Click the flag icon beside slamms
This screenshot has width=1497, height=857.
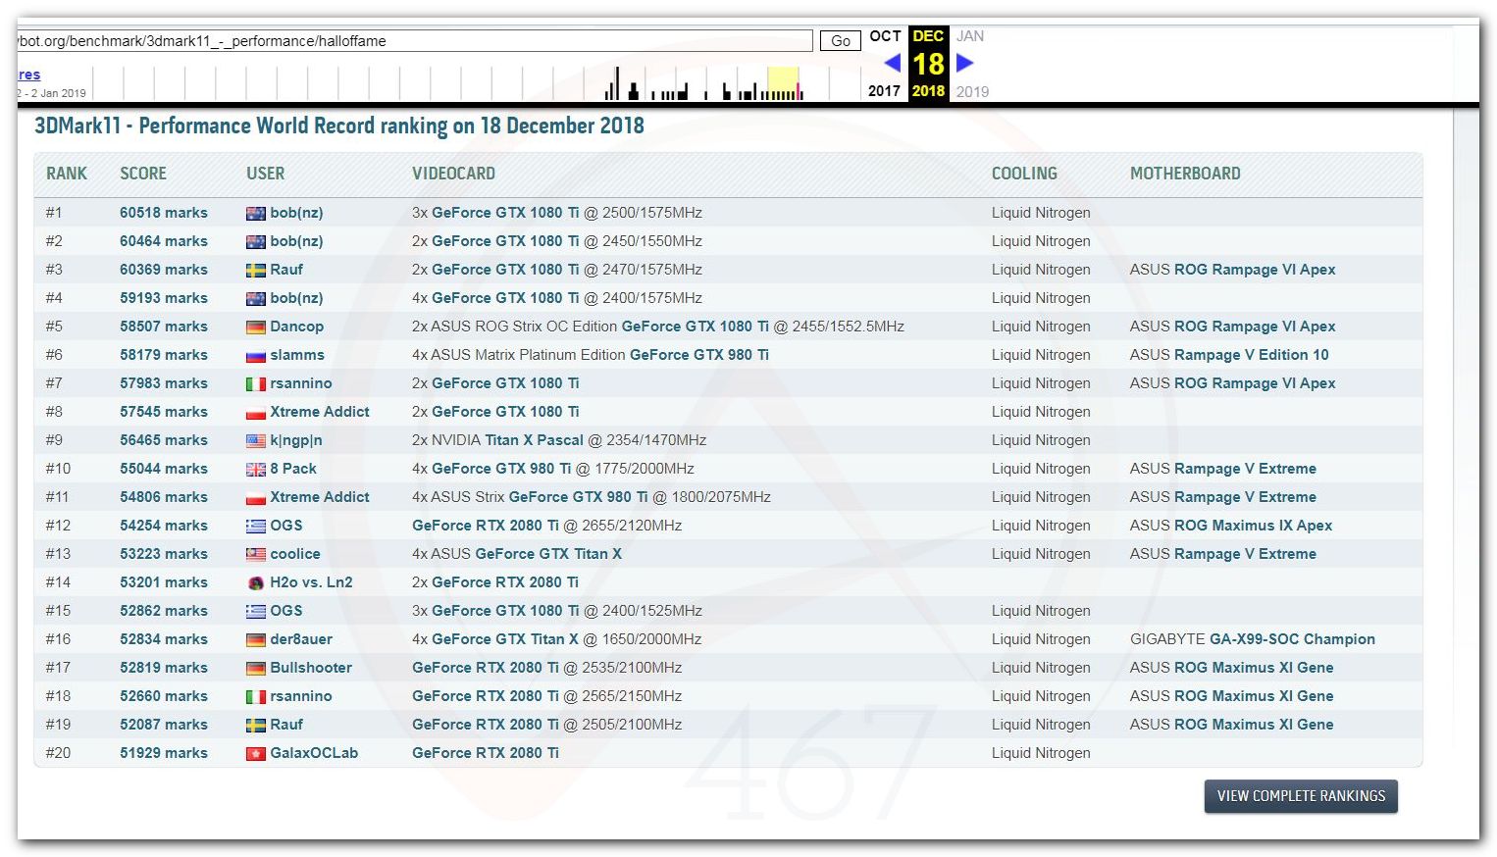click(255, 356)
